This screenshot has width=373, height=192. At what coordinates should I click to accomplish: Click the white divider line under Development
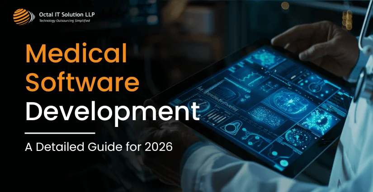(x=60, y=133)
